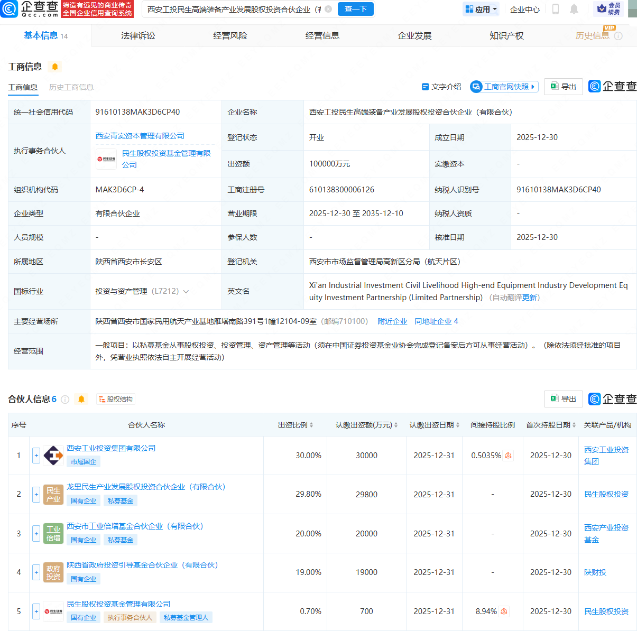Open notifications bell in top header

point(574,9)
